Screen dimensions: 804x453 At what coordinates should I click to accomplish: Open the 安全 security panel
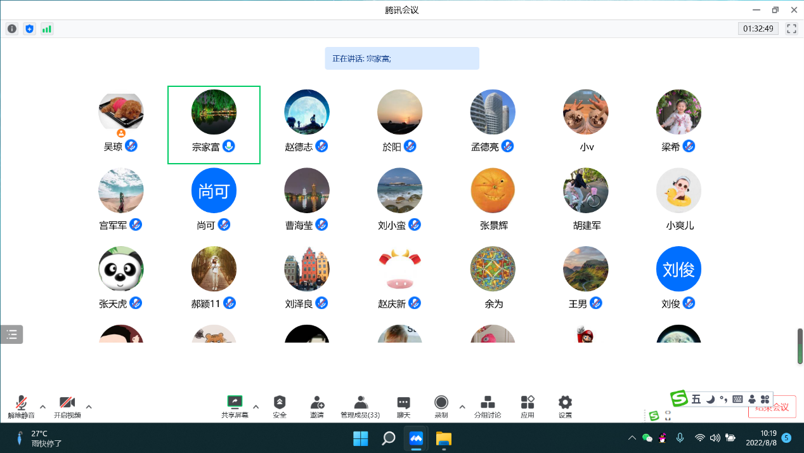(280, 406)
